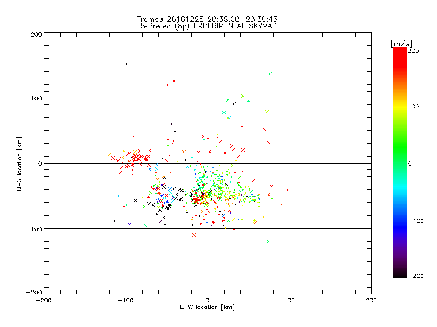
Task: Click the red cross marker below the -100 km N-S gridline
Action: tap(194, 235)
